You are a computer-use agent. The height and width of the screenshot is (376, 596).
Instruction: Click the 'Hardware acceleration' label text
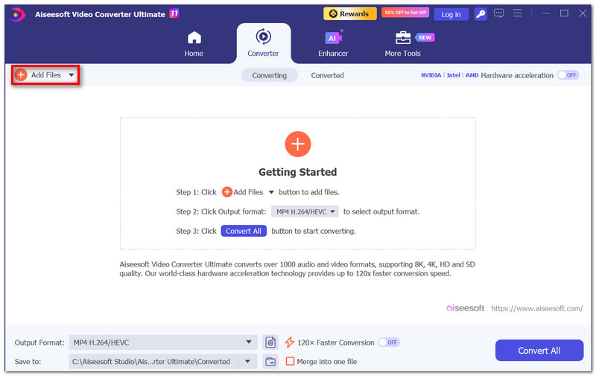tap(517, 75)
